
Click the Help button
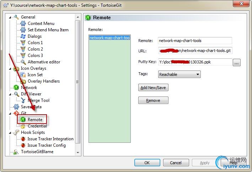point(234,163)
